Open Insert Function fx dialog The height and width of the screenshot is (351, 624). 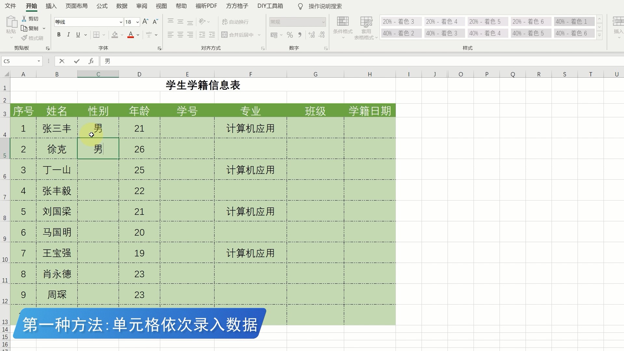coord(91,61)
